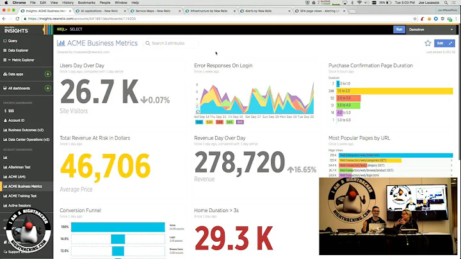Viewport: 461px width, 259px height.
Task: Toggle the 501 error legend swatch
Action: pyautogui.click(x=230, y=122)
